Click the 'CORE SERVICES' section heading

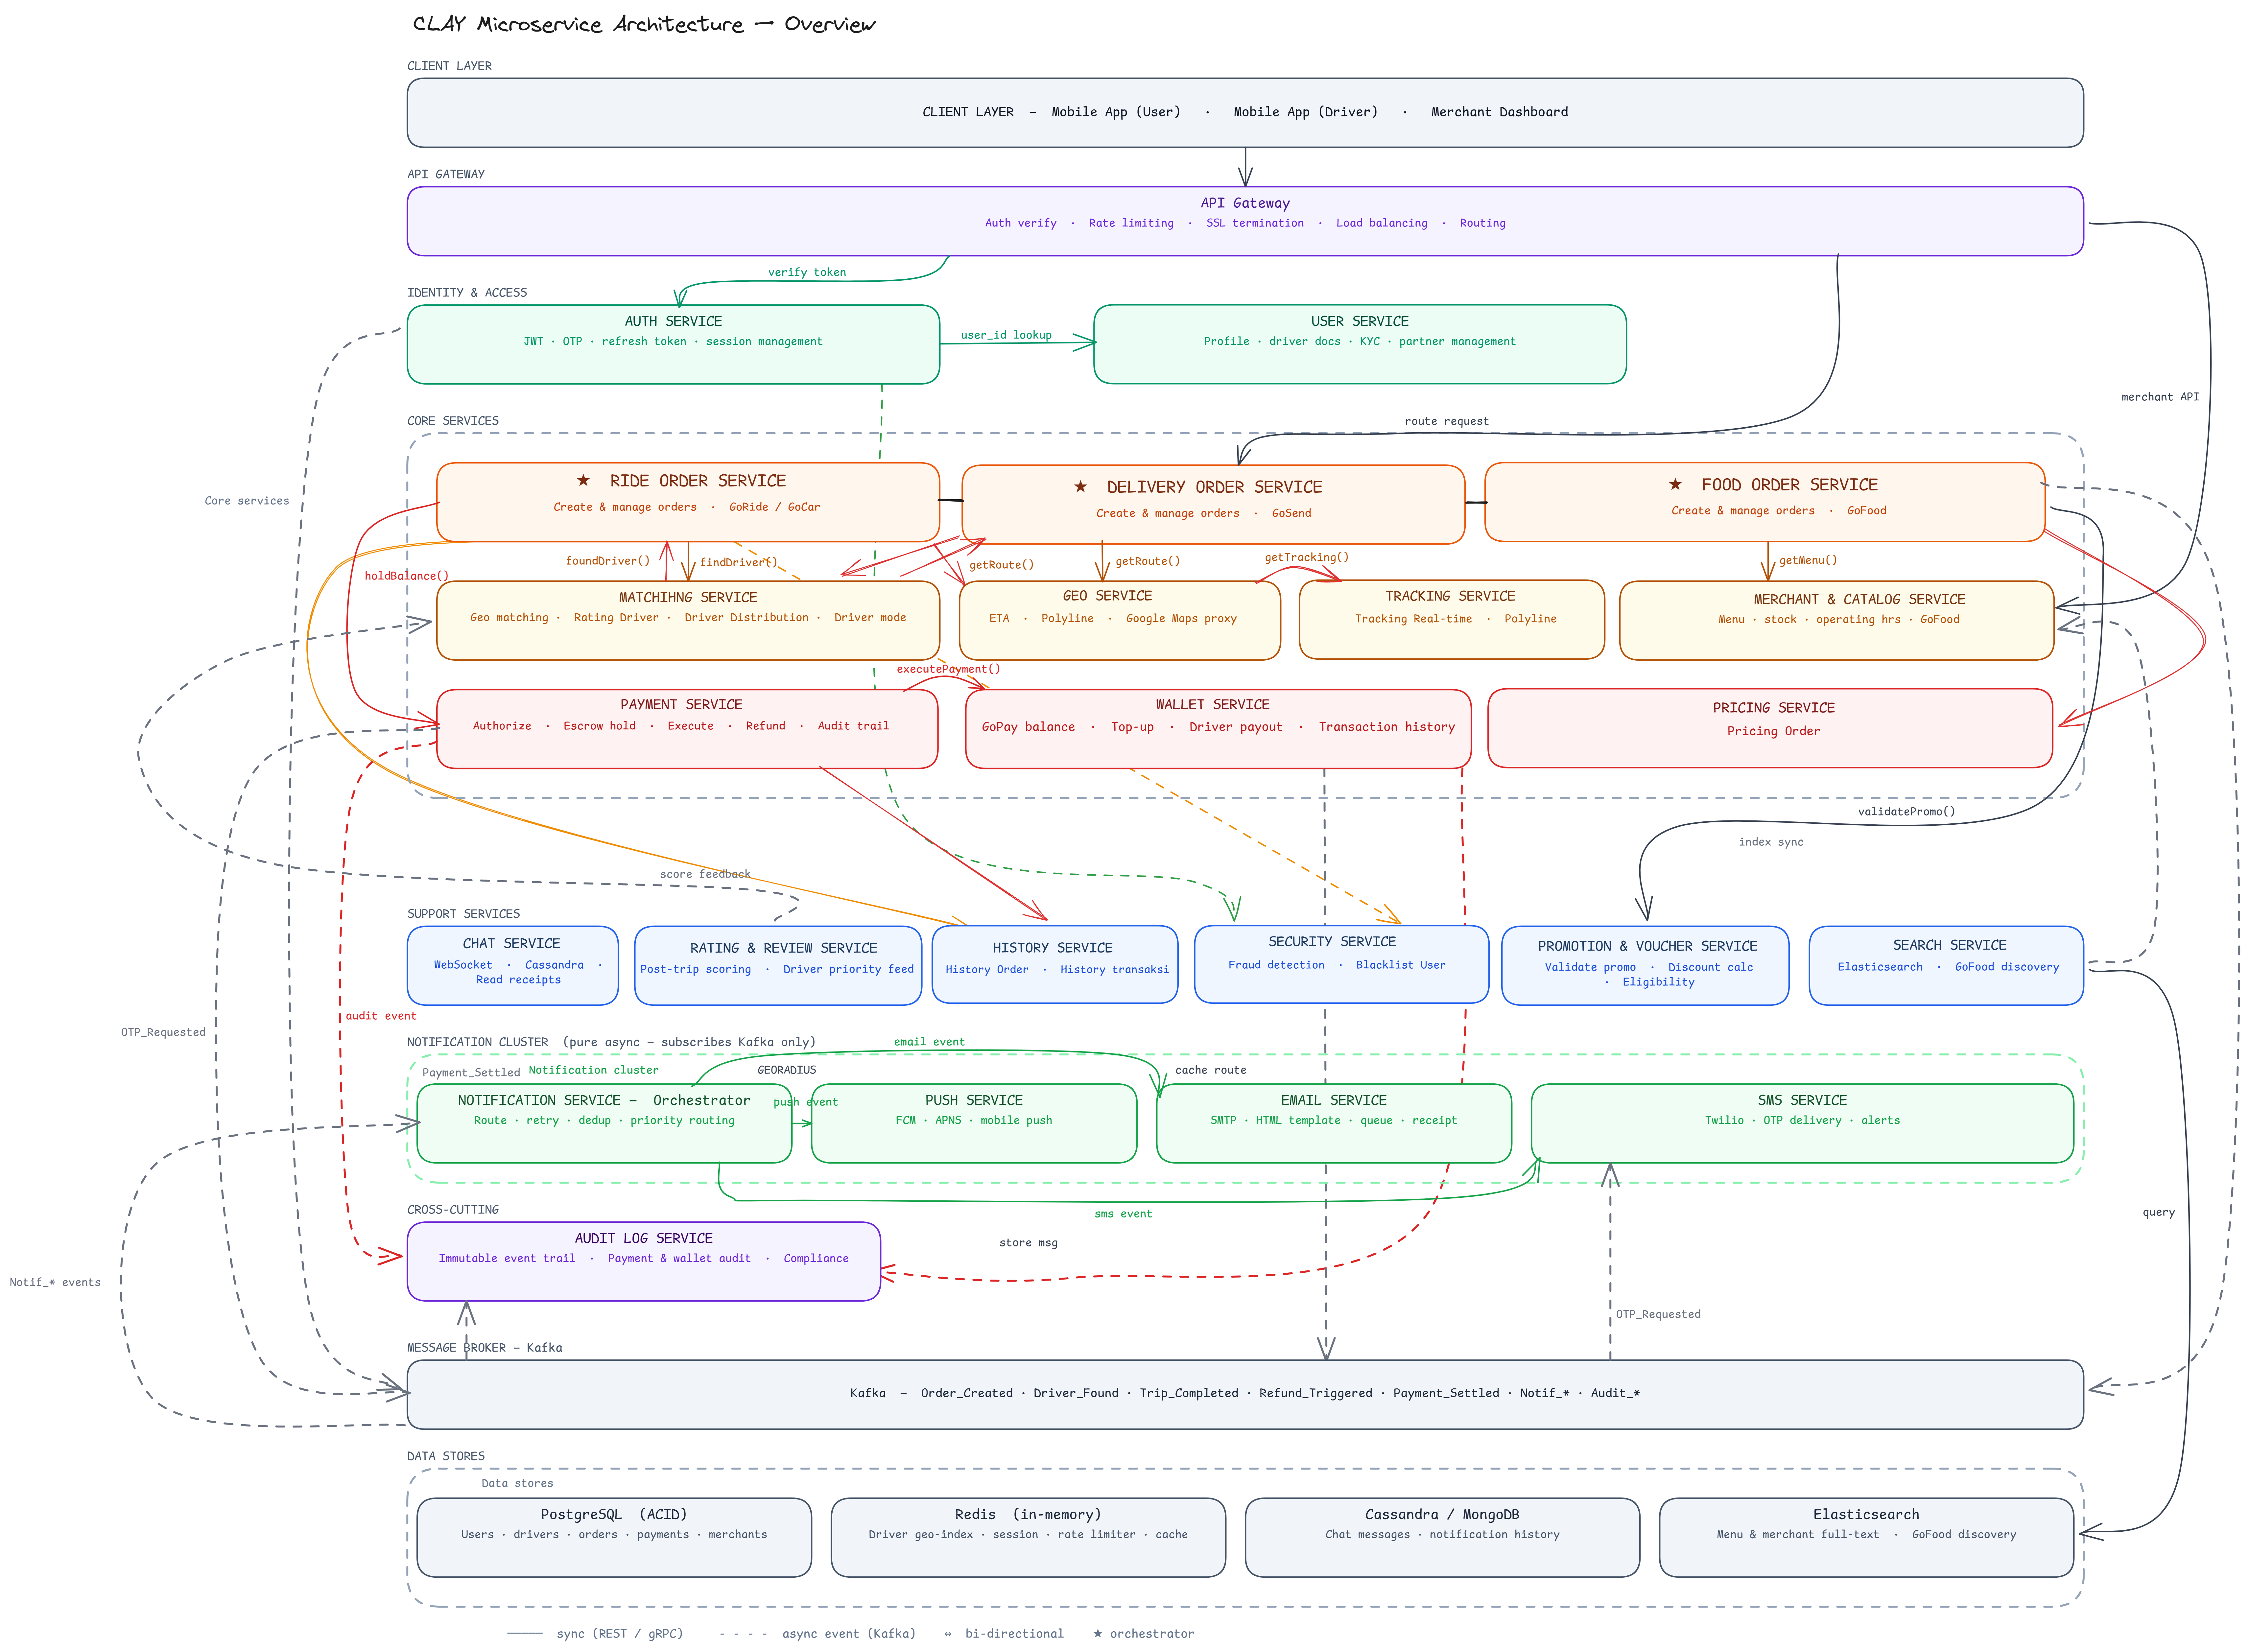(453, 421)
